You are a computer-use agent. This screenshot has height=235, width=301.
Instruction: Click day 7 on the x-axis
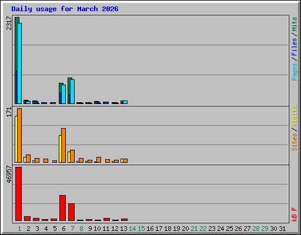(x=72, y=229)
